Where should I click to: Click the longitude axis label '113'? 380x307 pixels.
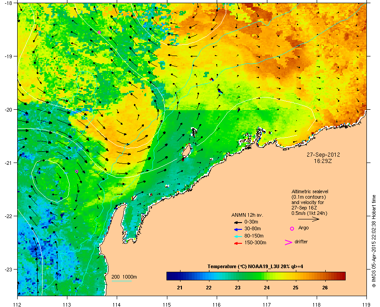coord(67,304)
